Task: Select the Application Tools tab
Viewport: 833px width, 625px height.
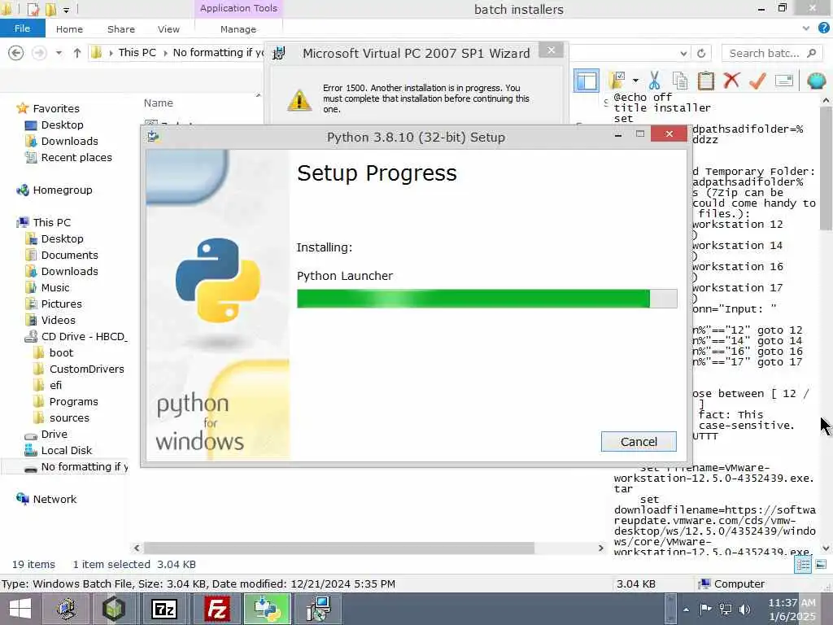Action: click(x=238, y=8)
